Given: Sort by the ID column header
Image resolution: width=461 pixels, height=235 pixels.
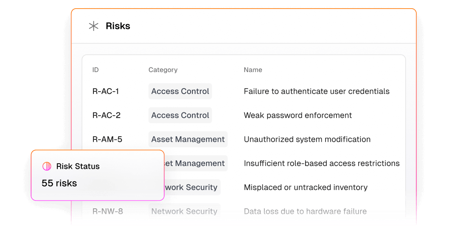Looking at the screenshot, I should point(95,70).
